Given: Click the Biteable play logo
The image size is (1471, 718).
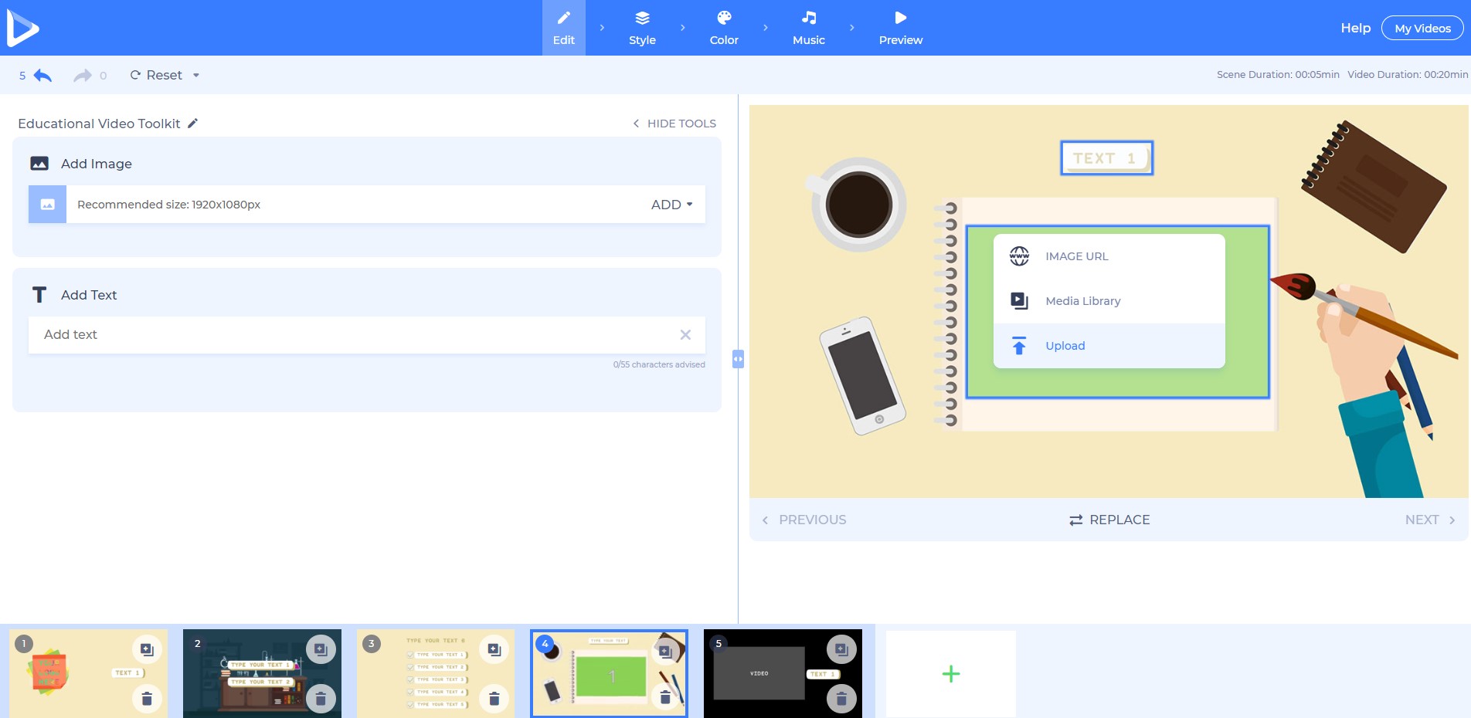Looking at the screenshot, I should click(x=23, y=27).
